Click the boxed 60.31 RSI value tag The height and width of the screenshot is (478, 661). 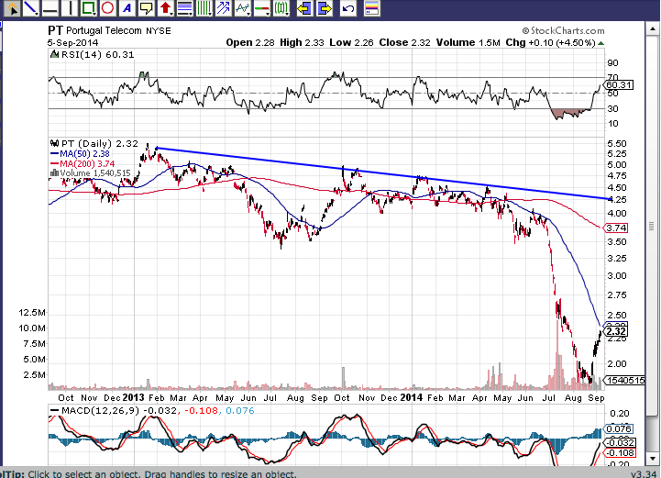coord(619,85)
